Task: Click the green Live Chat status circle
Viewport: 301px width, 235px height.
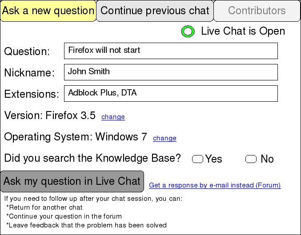Action: coord(188,31)
